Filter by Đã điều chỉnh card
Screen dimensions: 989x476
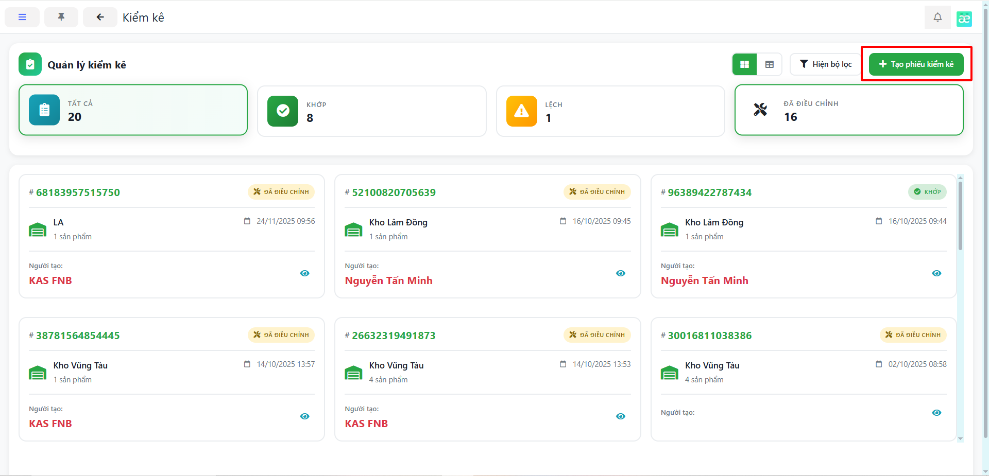[848, 110]
